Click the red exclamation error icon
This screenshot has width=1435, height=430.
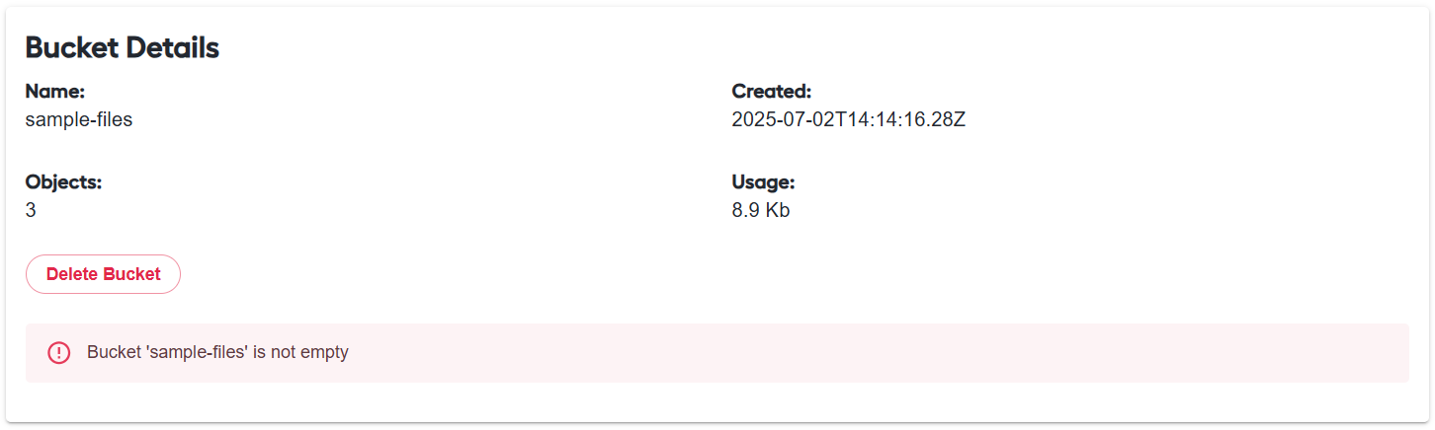click(59, 352)
